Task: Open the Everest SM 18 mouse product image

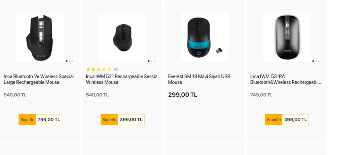Action: click(x=204, y=37)
